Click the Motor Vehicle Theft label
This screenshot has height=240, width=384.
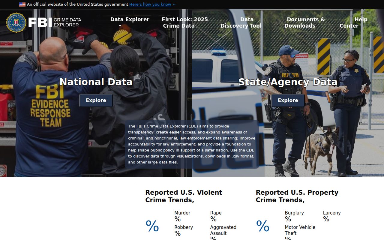pyautogui.click(x=300, y=230)
